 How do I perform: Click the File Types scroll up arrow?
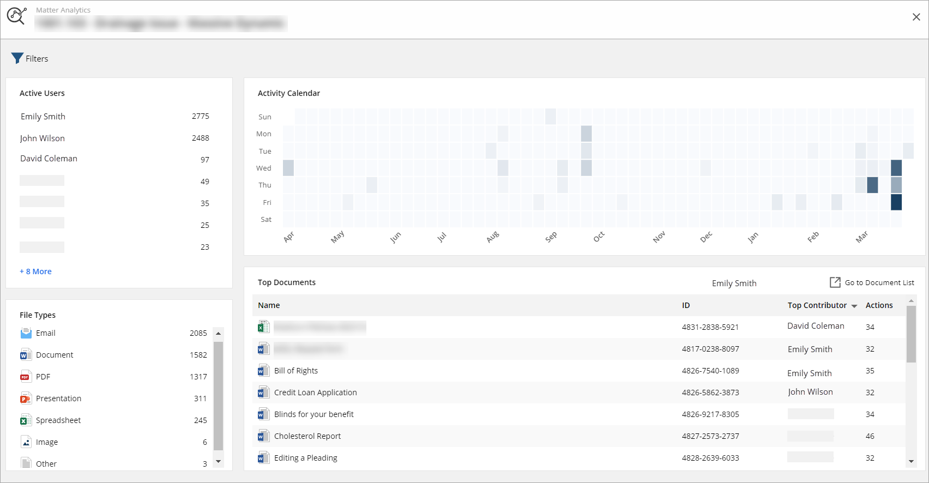point(219,333)
